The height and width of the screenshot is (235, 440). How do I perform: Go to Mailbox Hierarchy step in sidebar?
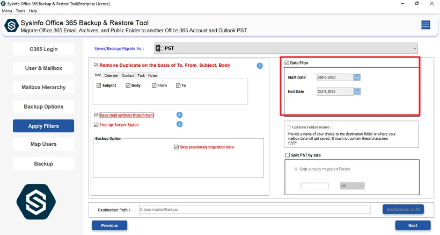pos(43,88)
